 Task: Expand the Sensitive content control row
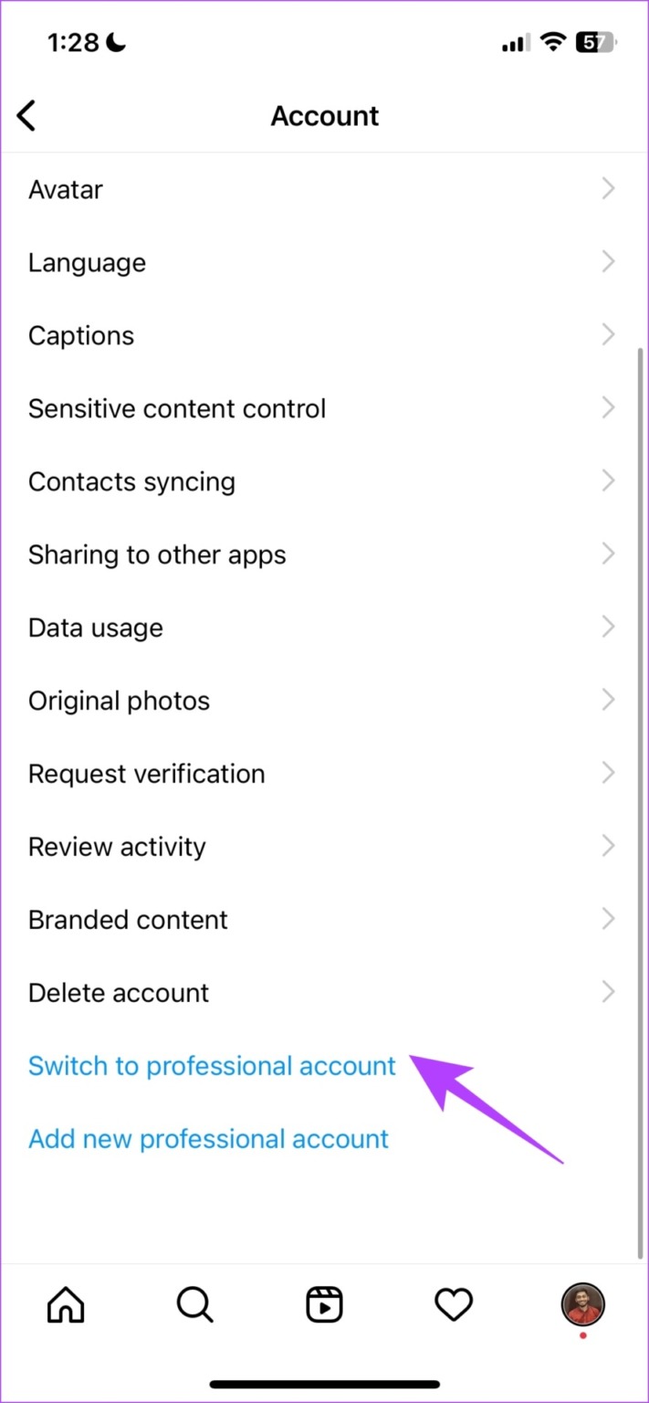click(324, 407)
